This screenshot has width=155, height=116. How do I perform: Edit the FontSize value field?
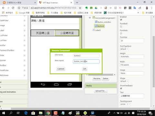point(132,41)
